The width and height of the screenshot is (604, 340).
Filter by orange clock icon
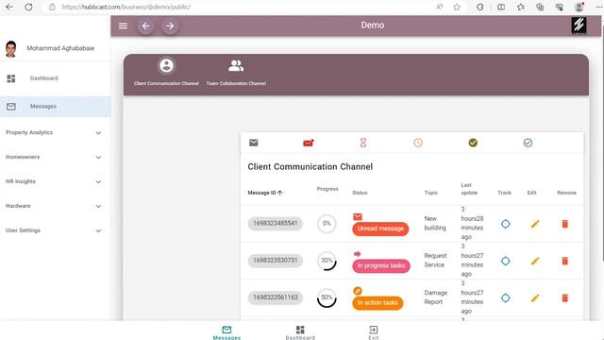418,143
